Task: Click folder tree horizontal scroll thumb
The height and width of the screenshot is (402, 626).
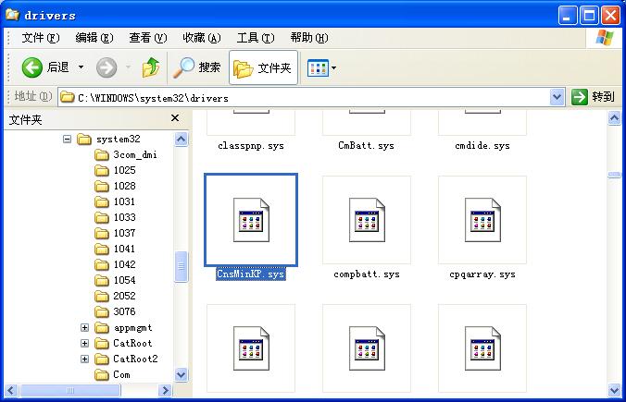Action: tap(69, 390)
